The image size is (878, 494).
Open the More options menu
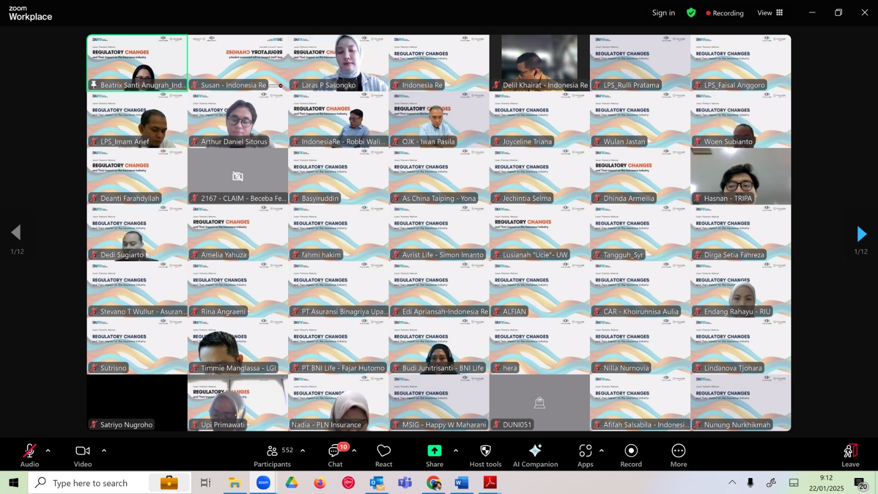pos(679,456)
